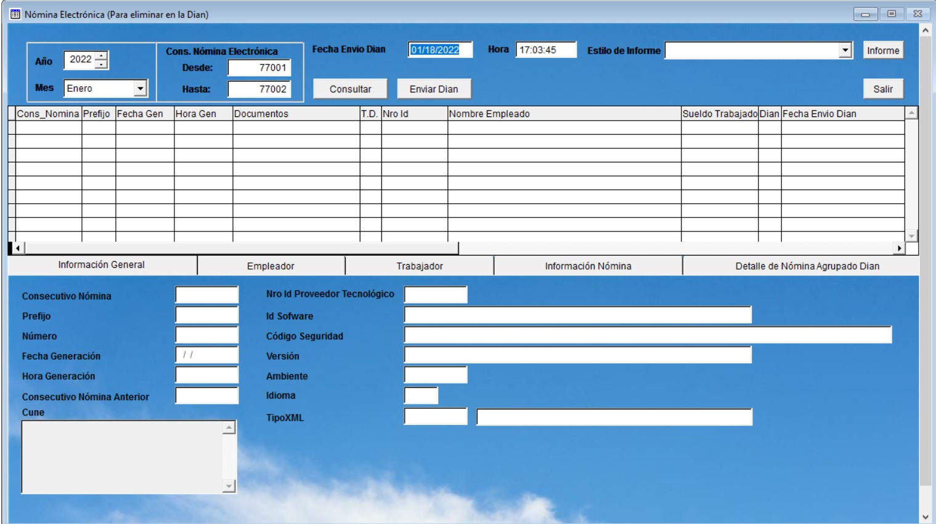Viewport: 936px width, 524px height.
Task: Click the Código Seguridad input field
Action: point(648,335)
